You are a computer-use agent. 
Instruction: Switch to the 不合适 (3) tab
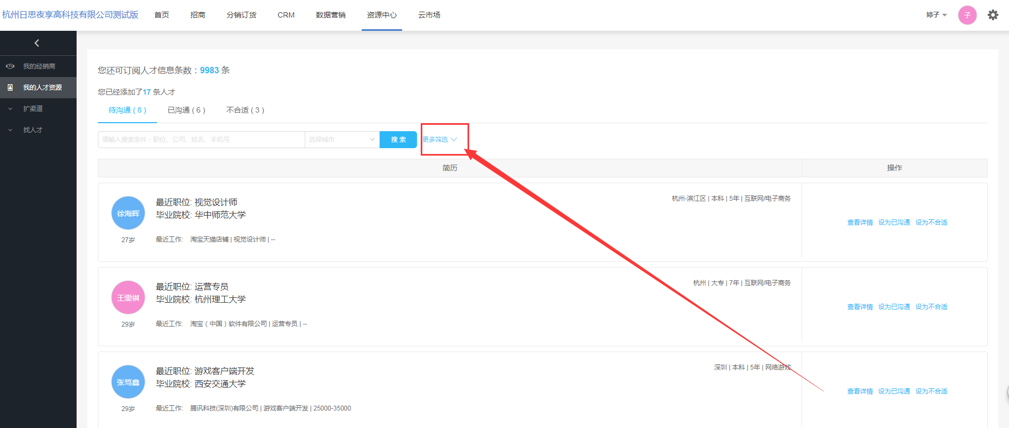[x=245, y=110]
